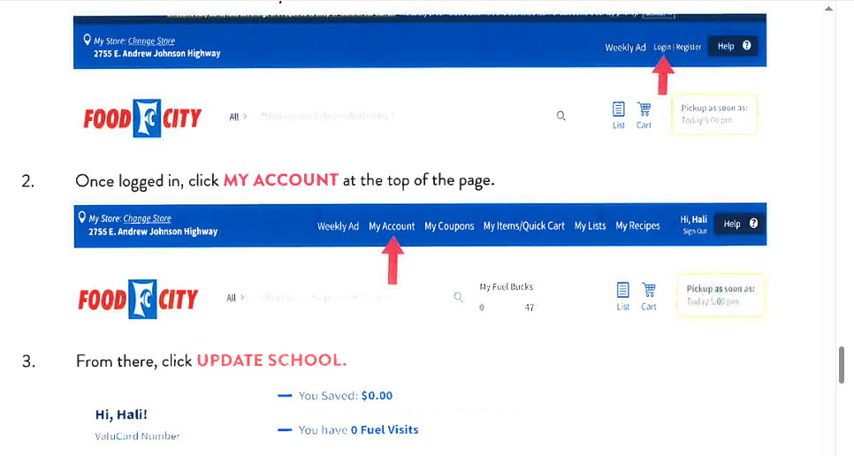Image resolution: width=854 pixels, height=456 pixels.
Task: Click the Help button next to Login | Register
Action: (733, 46)
